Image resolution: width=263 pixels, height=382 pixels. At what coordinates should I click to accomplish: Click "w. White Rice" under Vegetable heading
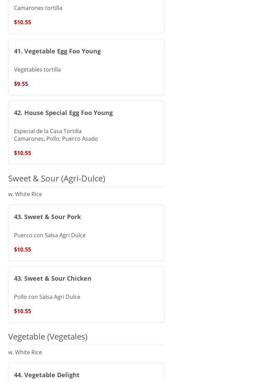pyautogui.click(x=25, y=352)
